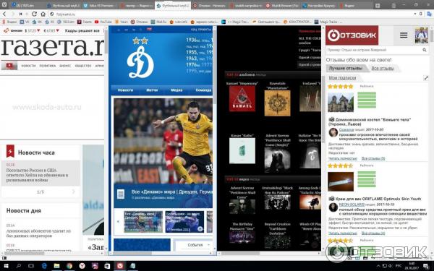Click music site panel horizontal scrollbar
The image size is (434, 271).
[x=240, y=253]
